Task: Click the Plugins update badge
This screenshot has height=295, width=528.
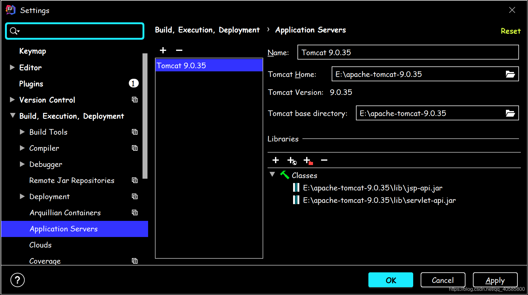Action: click(x=133, y=83)
